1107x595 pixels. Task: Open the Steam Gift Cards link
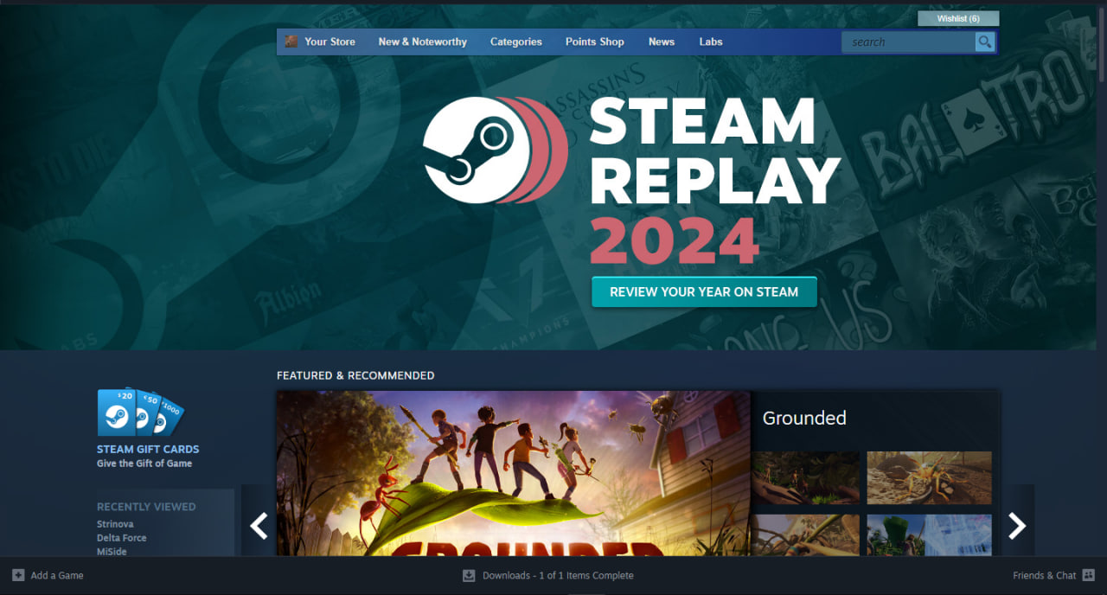148,449
